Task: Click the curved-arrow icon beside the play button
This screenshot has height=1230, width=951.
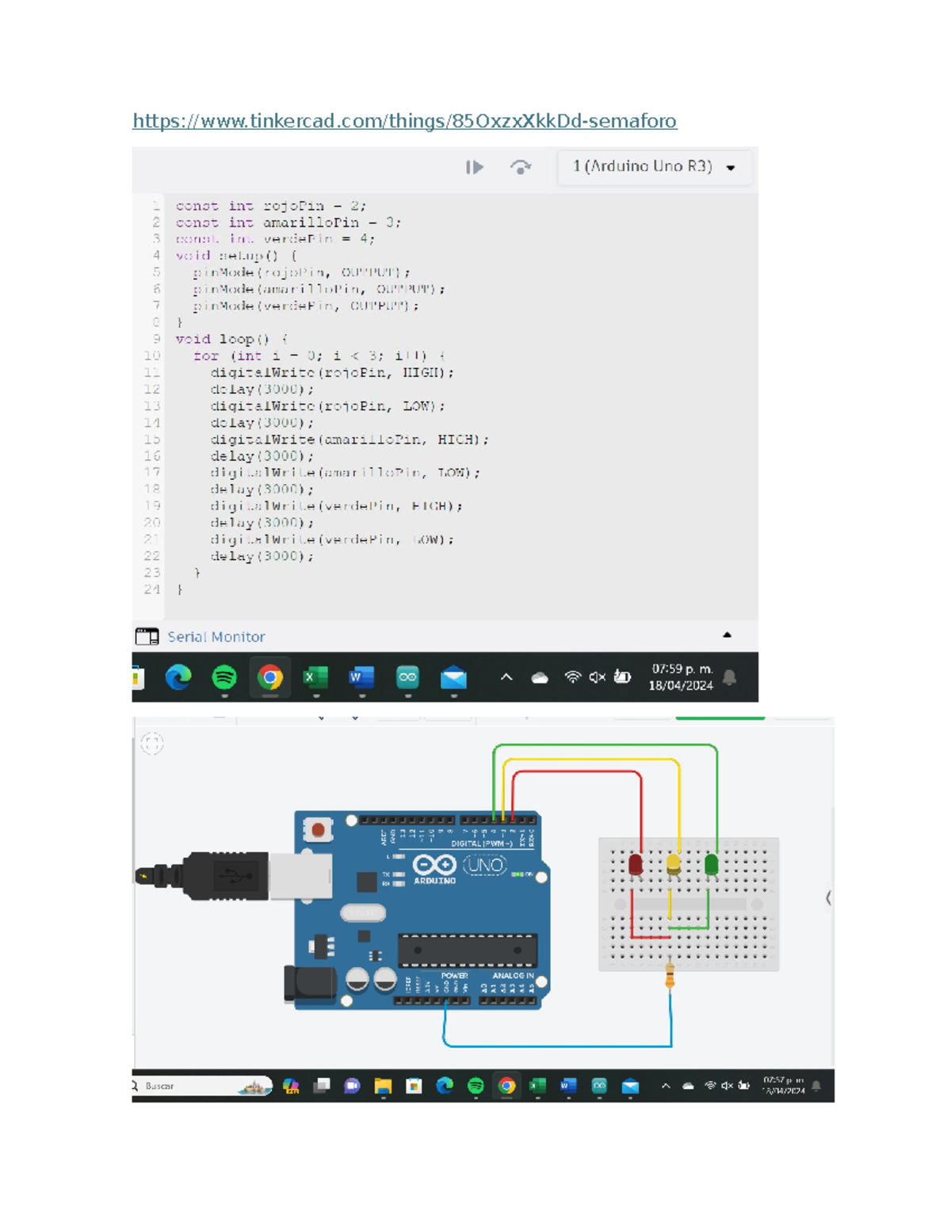Action: tap(521, 167)
